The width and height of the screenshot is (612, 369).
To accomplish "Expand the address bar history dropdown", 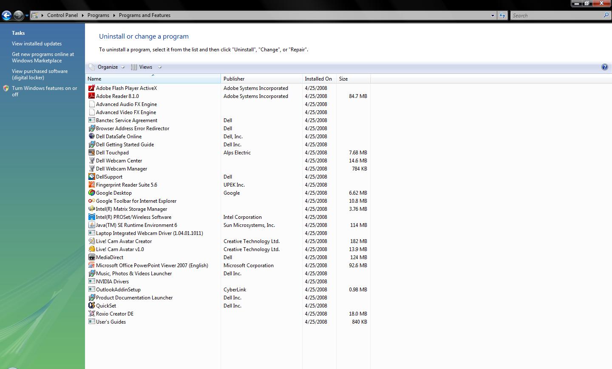I will point(493,15).
